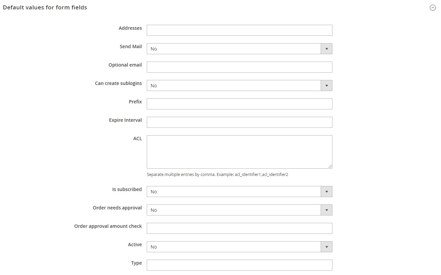Click inside the ACL textarea
Screen dimensions: 441x275
tap(240, 152)
